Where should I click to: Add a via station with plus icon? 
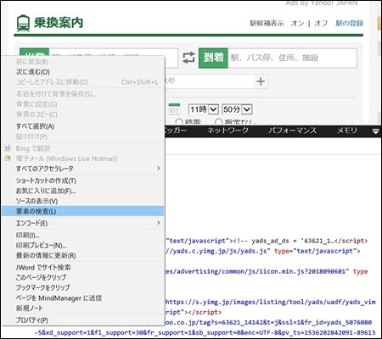[x=261, y=81]
